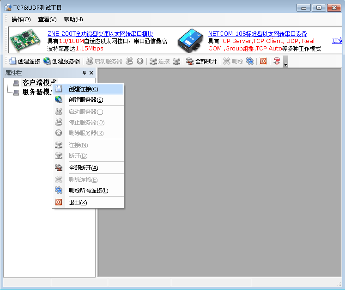Click the 客户端模式 computer icon

(x=16, y=83)
